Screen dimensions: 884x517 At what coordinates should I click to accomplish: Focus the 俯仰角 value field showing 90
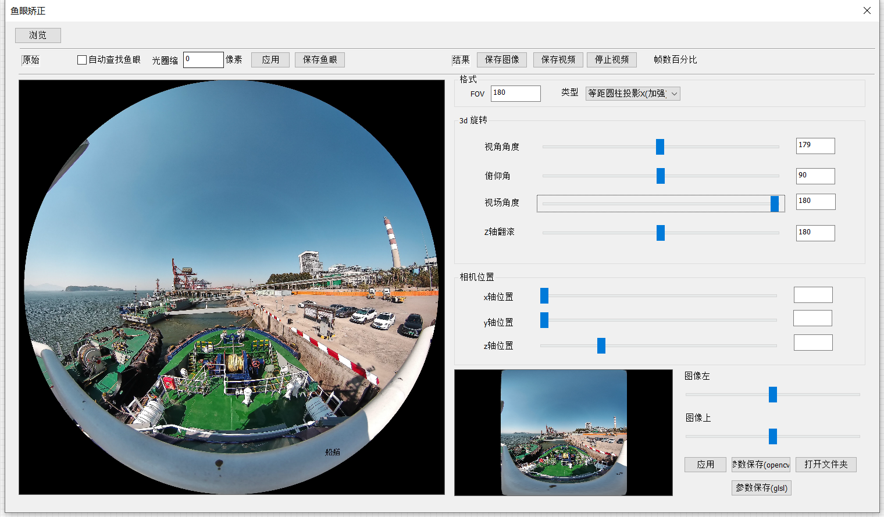point(815,176)
